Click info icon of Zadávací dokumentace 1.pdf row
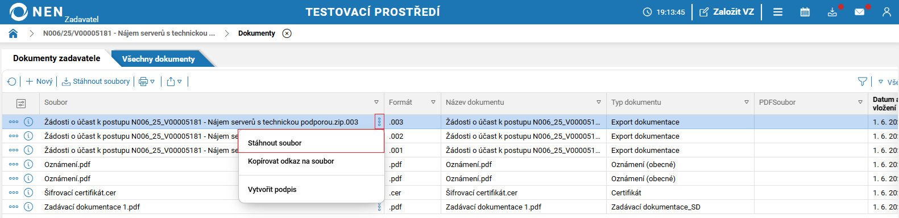The width and height of the screenshot is (899, 218). tap(28, 207)
